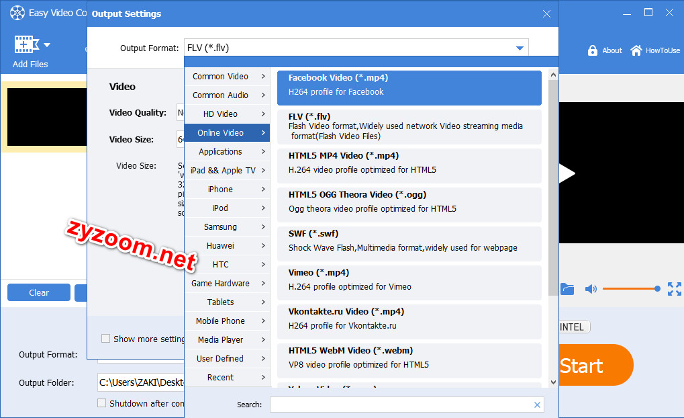
Task: Open the HowToUse link
Action: pos(663,50)
